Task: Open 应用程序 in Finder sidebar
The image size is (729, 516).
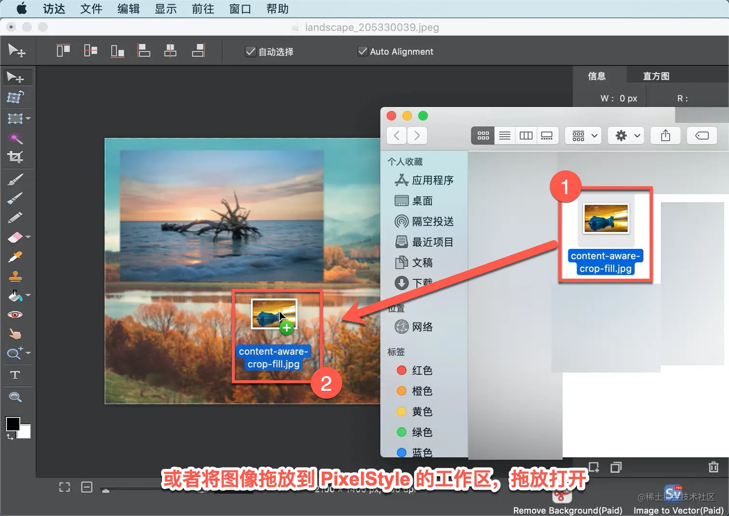Action: [424, 180]
